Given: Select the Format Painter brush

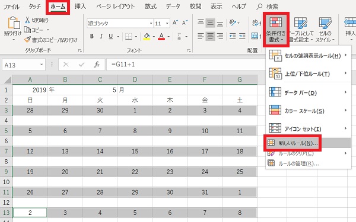Looking at the screenshot, I should 27,40.
